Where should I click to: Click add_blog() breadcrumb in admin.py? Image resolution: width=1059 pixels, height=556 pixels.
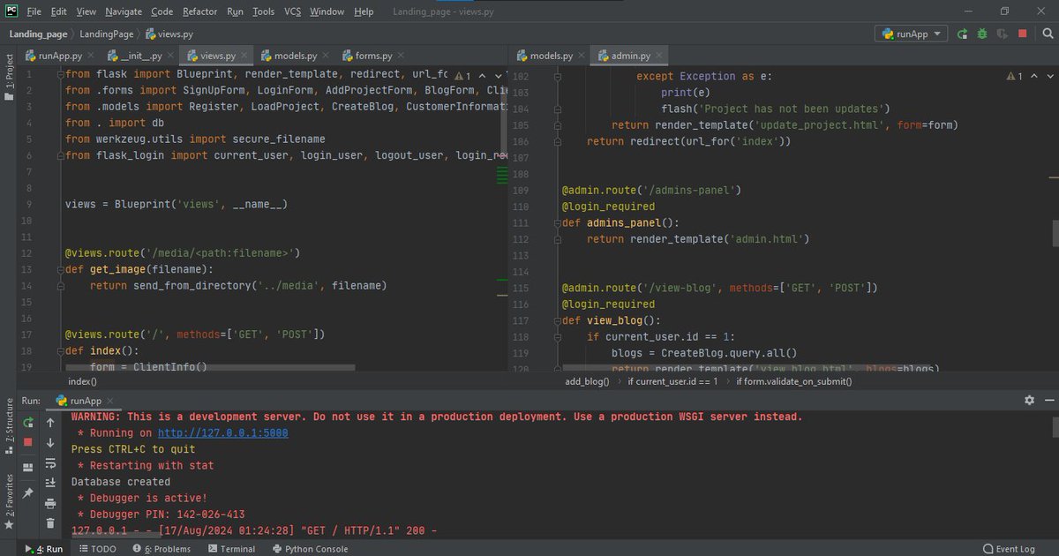click(588, 381)
